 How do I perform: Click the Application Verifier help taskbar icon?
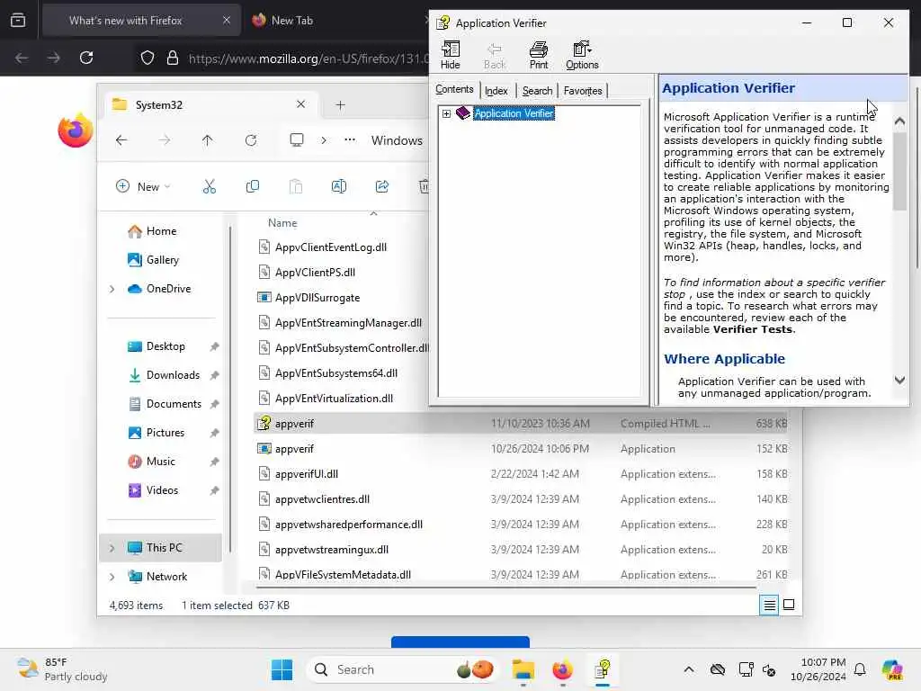tap(602, 669)
